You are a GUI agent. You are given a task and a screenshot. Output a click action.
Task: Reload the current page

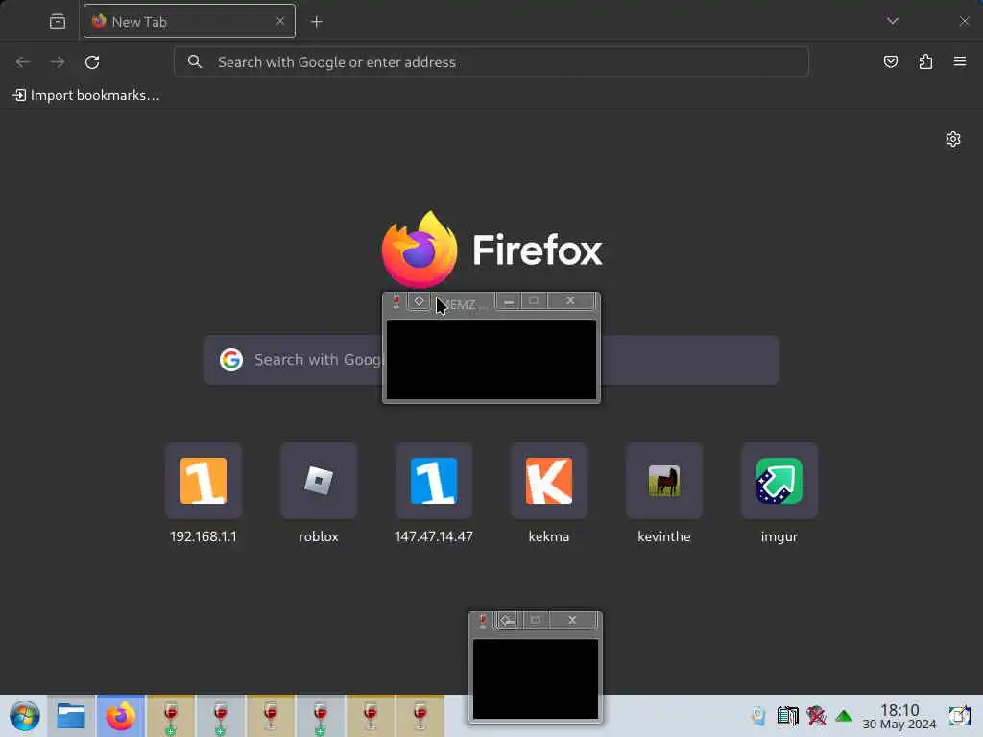92,62
